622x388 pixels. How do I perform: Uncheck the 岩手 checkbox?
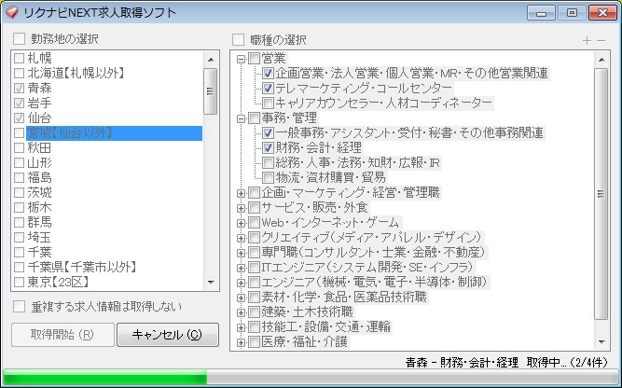(19, 104)
